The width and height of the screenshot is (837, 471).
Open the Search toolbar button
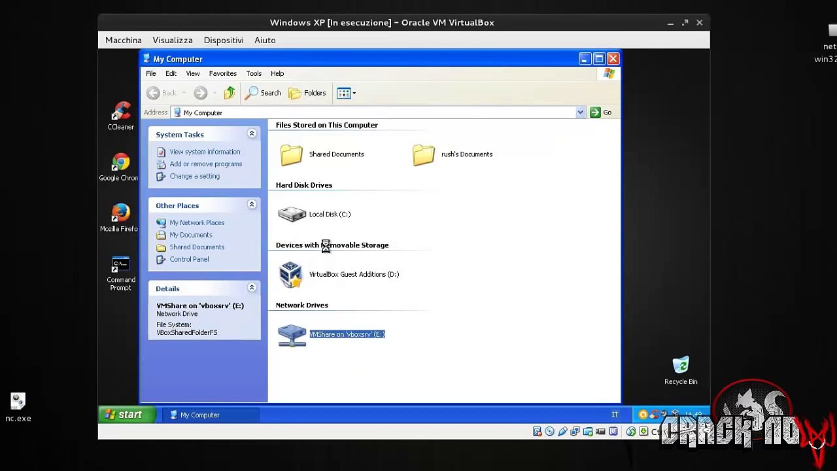[x=263, y=93]
